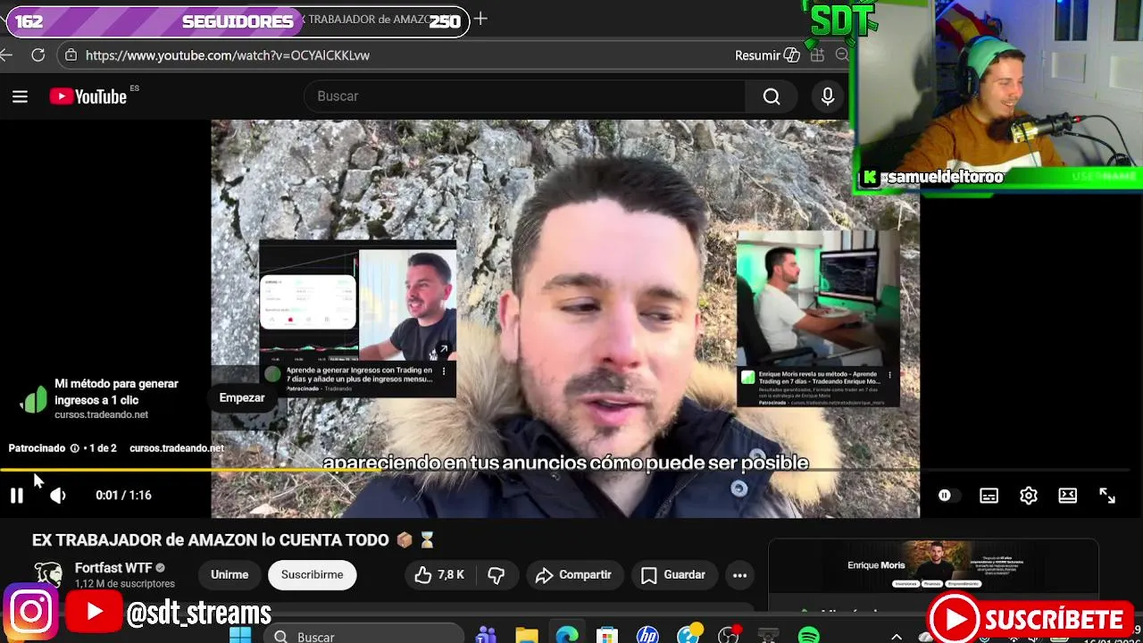The image size is (1143, 643).
Task: Open the HP app on taskbar
Action: coord(647,636)
